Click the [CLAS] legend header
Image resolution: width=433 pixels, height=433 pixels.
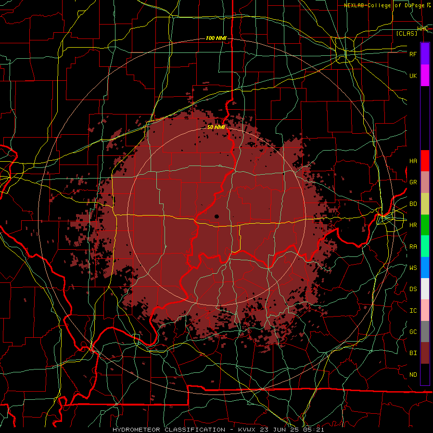[x=407, y=33]
